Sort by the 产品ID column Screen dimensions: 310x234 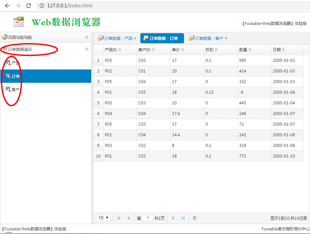[112, 50]
